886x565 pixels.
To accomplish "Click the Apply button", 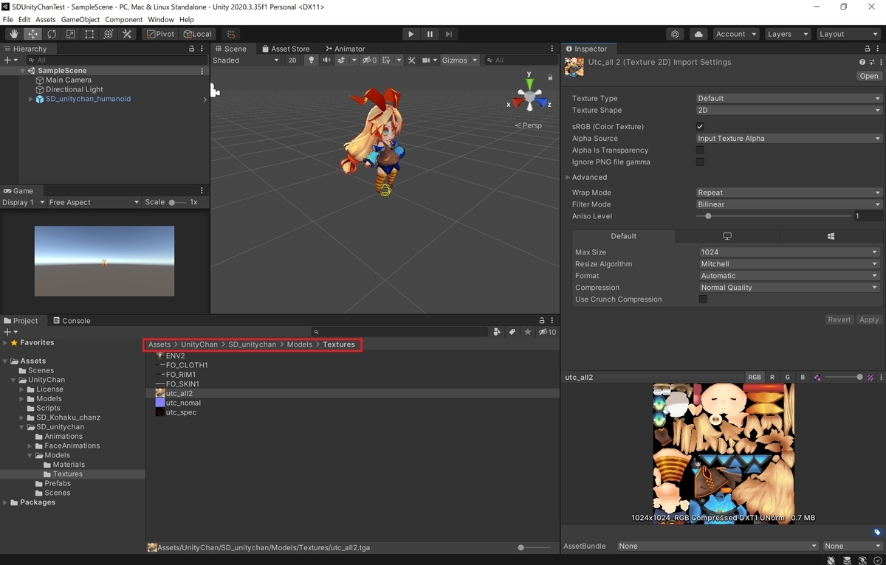I will click(x=869, y=319).
